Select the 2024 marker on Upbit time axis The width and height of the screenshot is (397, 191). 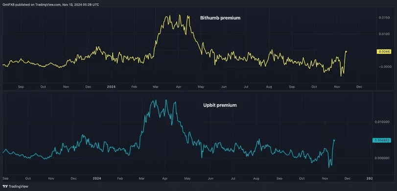pyautogui.click(x=96, y=178)
